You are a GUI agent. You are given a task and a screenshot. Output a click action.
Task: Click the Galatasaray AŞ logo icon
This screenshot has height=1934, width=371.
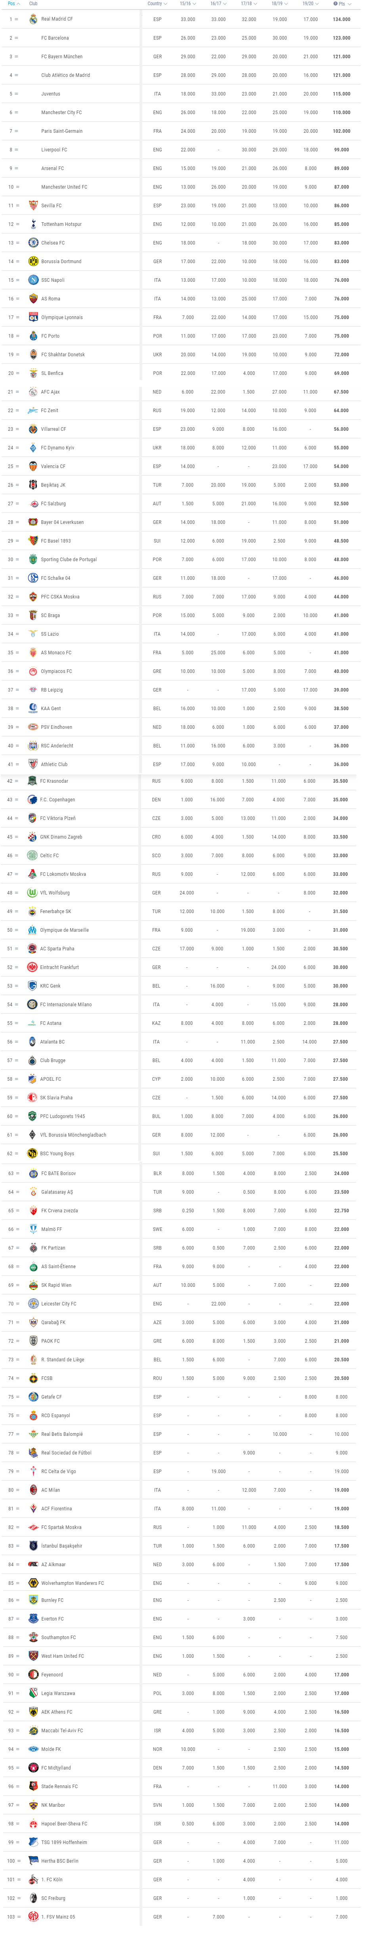click(33, 1191)
